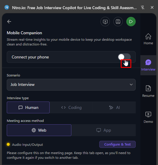Click the back arrow icon
Screen dimensions: 158x165
(x=9, y=22)
